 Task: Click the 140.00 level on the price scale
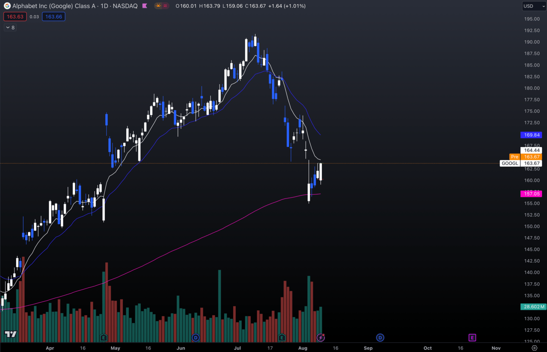point(532,272)
